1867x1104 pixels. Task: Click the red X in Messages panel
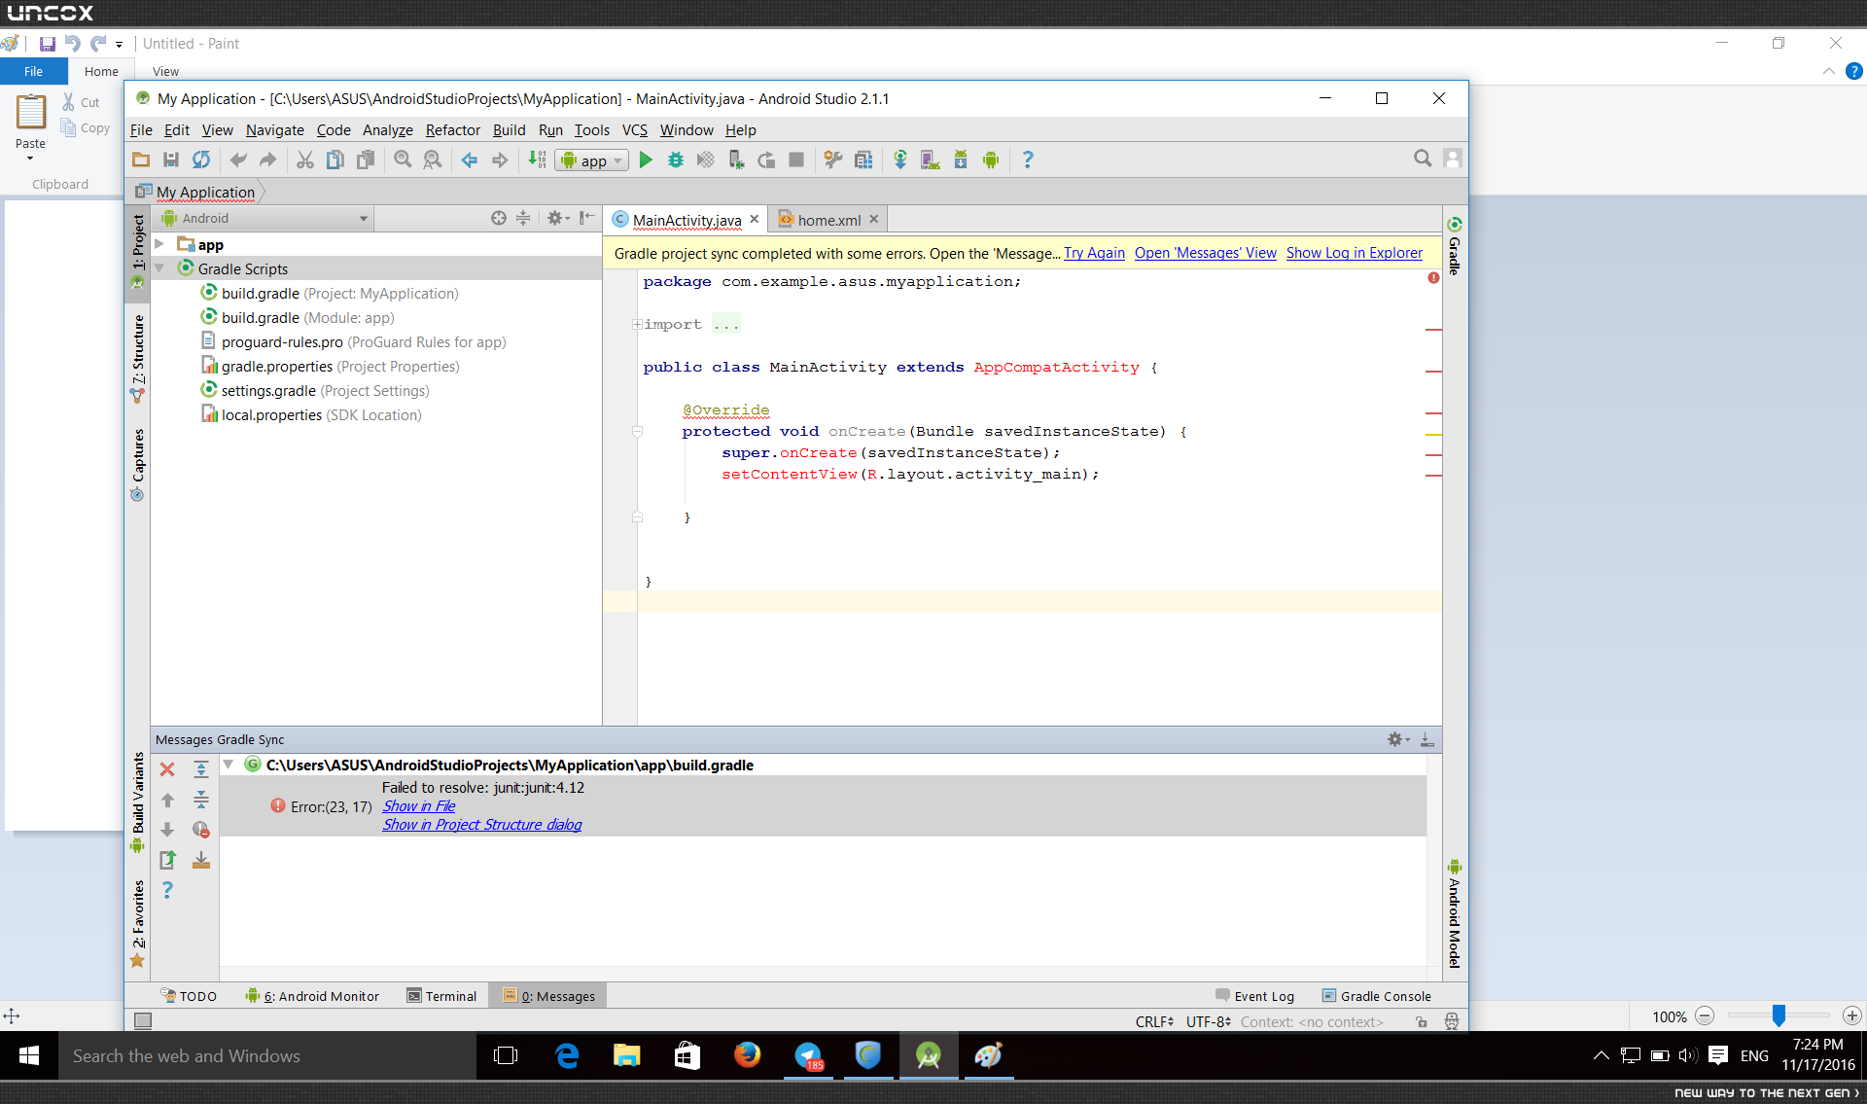167,769
